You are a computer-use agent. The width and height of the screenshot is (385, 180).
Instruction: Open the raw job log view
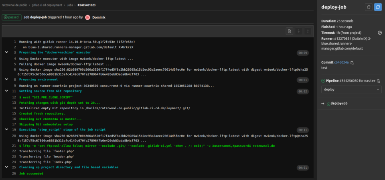(x=289, y=31)
